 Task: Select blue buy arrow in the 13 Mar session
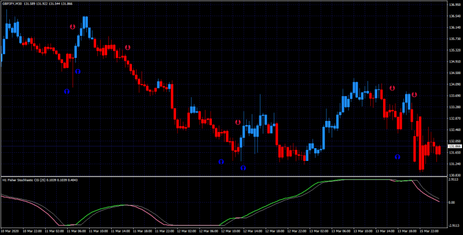click(398, 157)
